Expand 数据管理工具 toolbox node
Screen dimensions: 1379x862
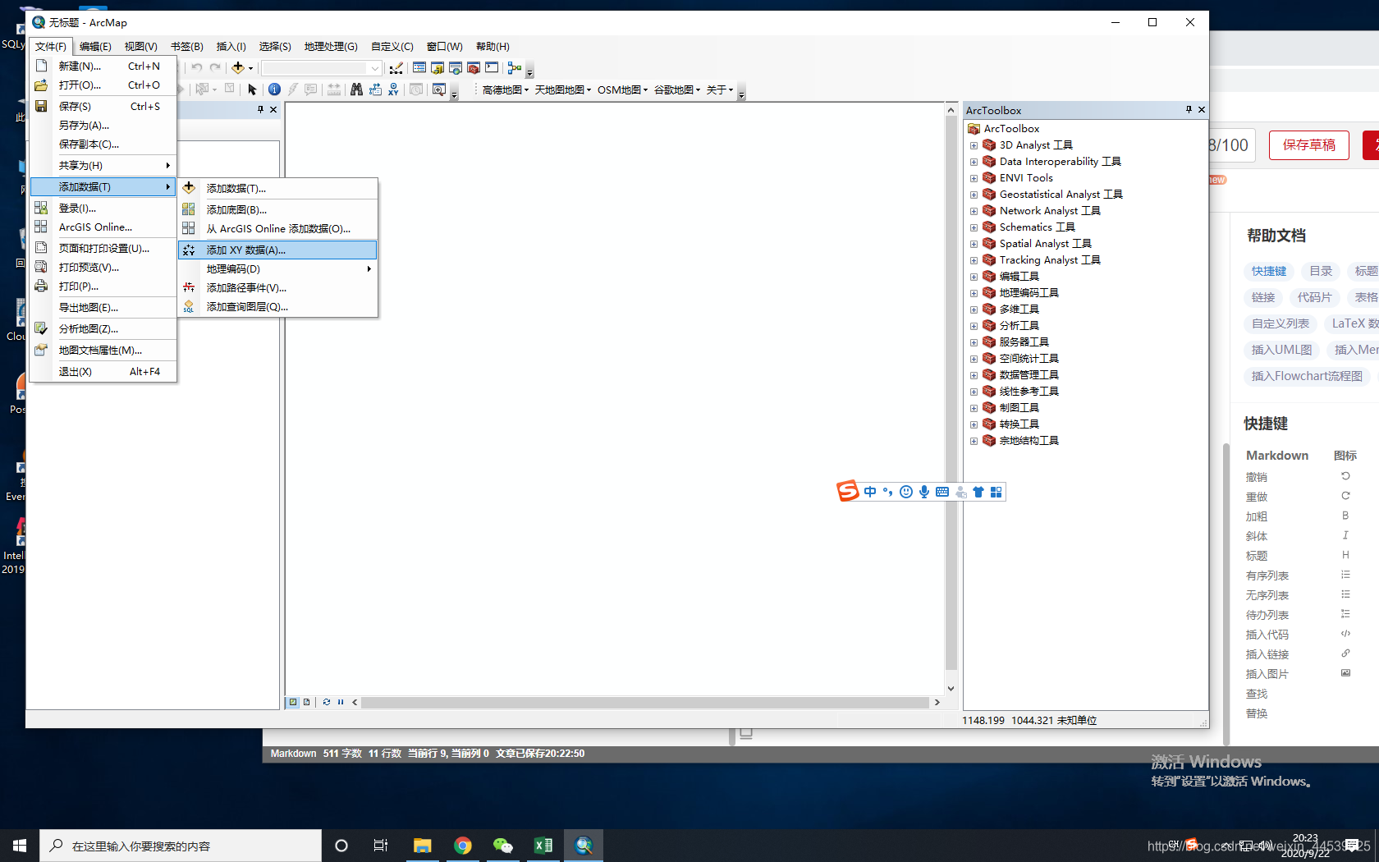[x=974, y=375]
